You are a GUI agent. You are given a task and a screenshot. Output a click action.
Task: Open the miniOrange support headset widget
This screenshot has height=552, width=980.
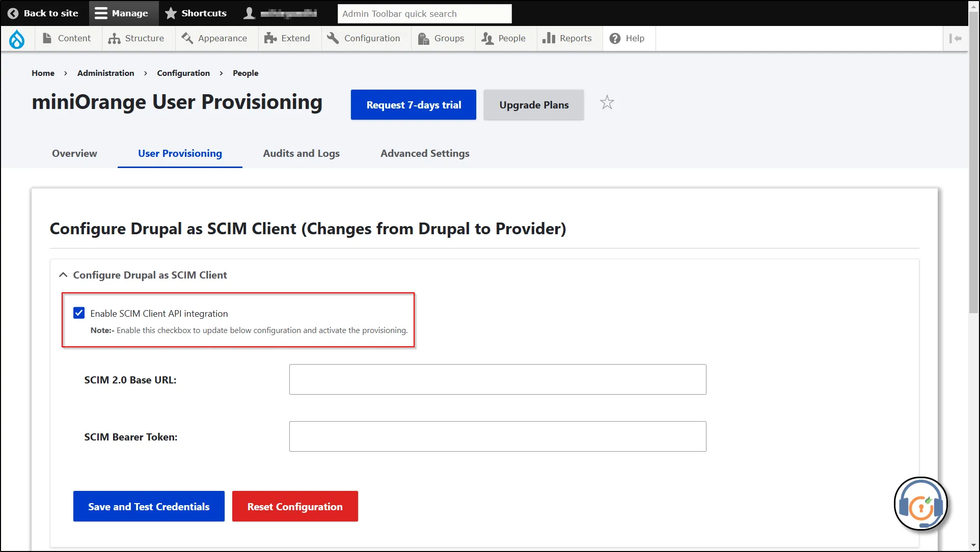pos(920,504)
